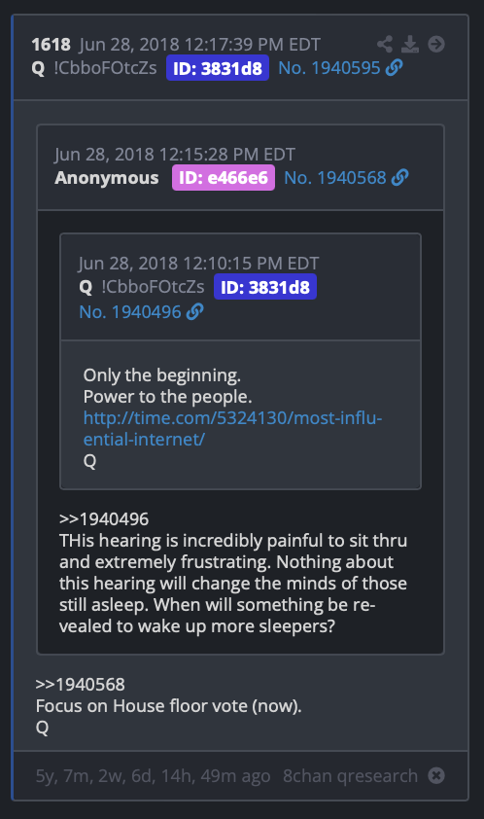Click chain-link icon next to No. 1940496
Viewport: 484px width, 819px height.
pos(194,312)
